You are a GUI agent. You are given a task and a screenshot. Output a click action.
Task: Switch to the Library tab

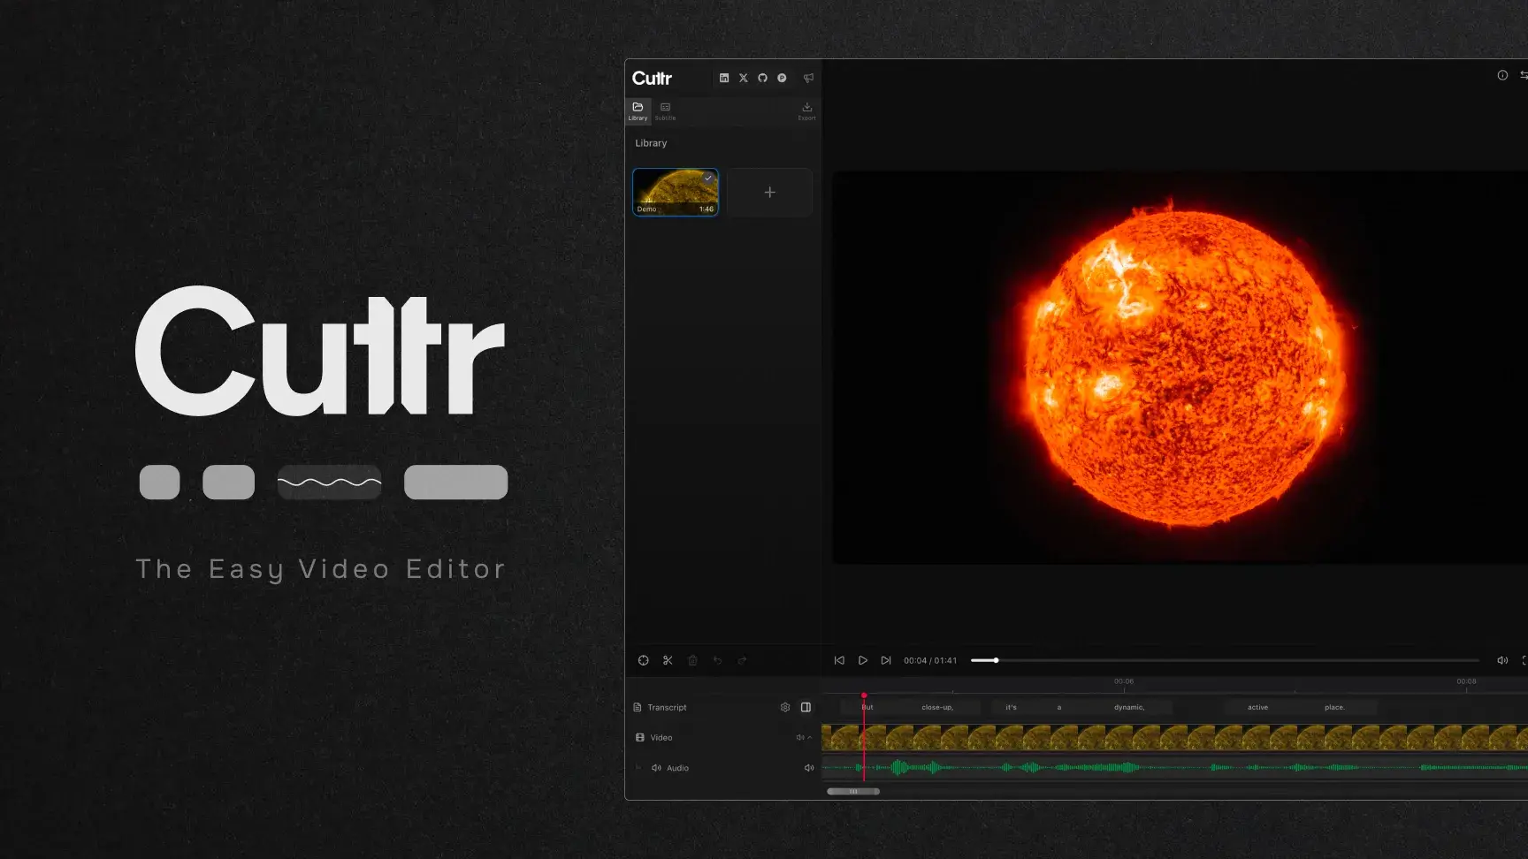pos(638,110)
